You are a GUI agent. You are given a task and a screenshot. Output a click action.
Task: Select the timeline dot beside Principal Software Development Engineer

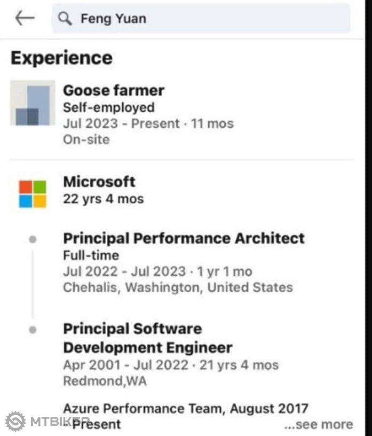[x=33, y=330]
